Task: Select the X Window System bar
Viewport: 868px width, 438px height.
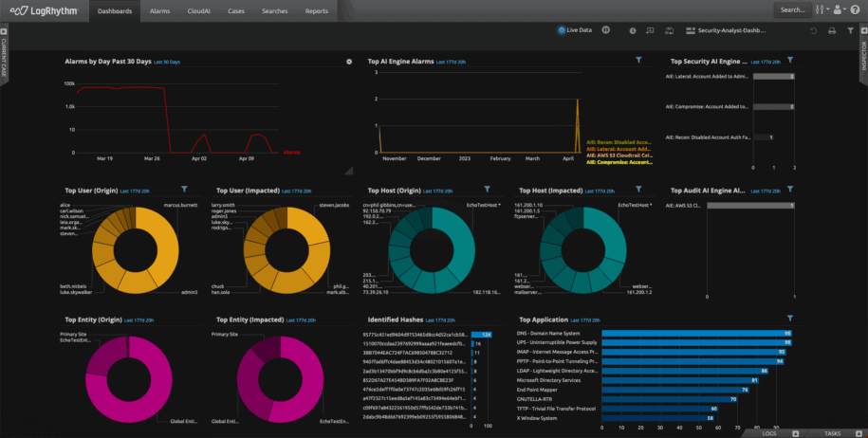Action: click(658, 418)
